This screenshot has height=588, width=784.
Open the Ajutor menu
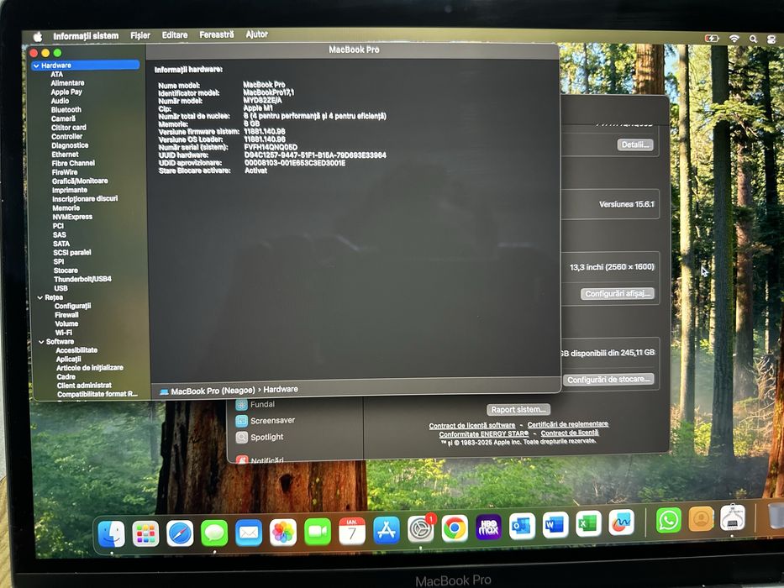pyautogui.click(x=256, y=34)
